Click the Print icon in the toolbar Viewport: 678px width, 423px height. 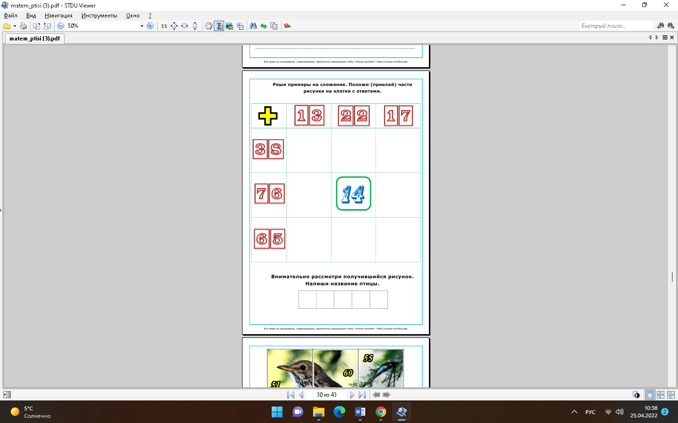click(x=23, y=26)
